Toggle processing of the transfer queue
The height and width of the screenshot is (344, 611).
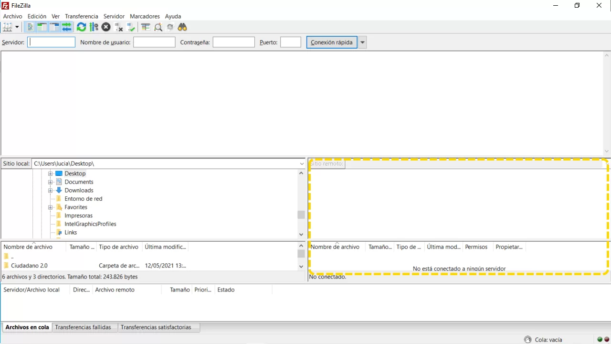pyautogui.click(x=94, y=27)
